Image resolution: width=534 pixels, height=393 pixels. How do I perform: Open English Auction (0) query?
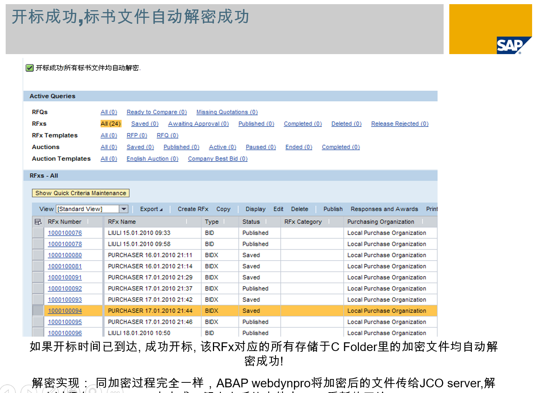coord(152,159)
